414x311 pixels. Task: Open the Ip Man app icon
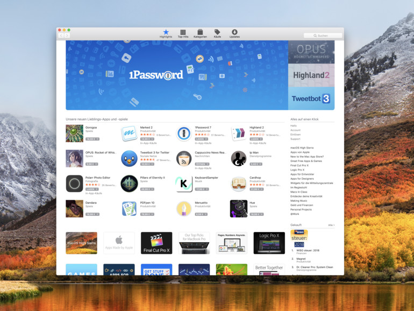239,159
